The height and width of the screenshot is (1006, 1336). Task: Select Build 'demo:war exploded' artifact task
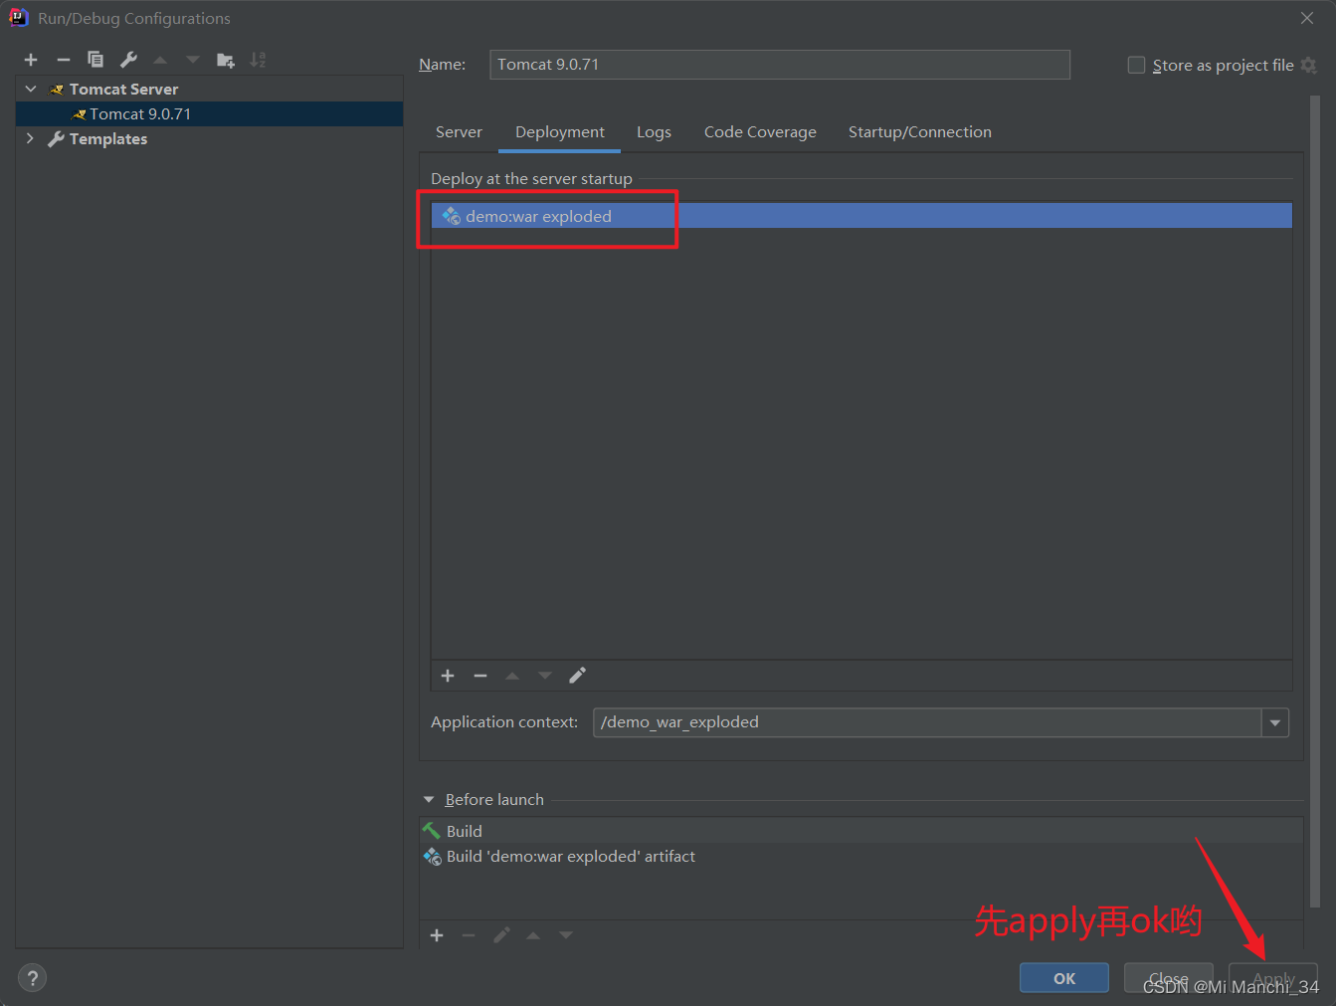(x=861, y=856)
